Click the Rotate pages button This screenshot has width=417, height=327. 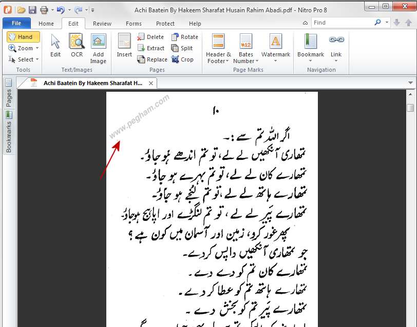click(x=184, y=37)
